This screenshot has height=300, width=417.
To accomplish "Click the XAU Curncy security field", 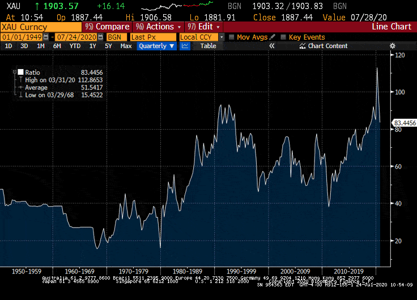I will [40, 27].
